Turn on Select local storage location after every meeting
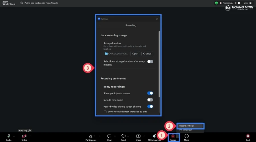The image size is (256, 142). (150, 62)
